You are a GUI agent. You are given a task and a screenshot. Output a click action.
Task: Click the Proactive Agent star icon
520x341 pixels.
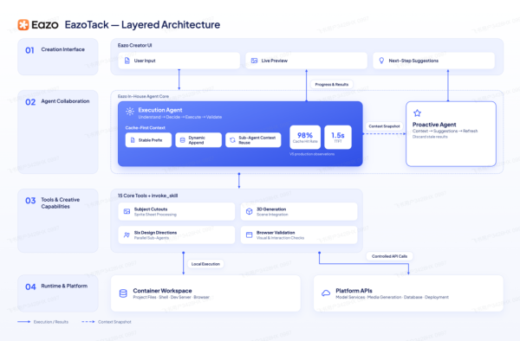[417, 113]
